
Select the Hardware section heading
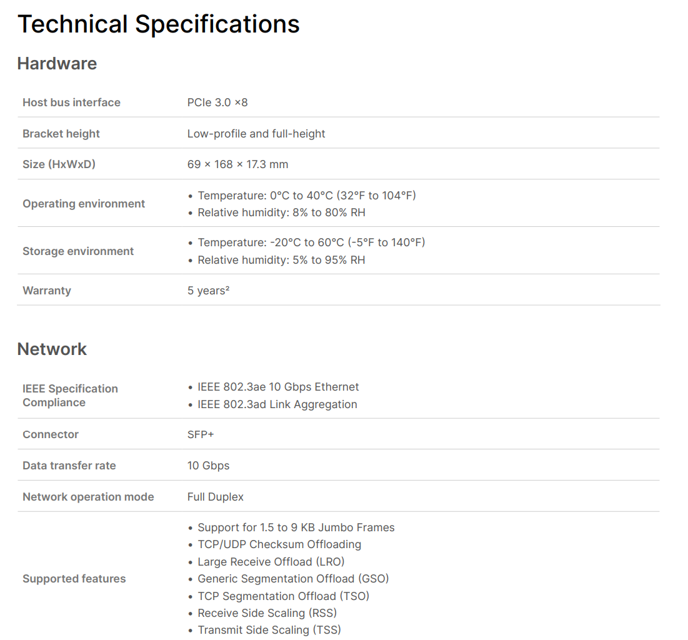pos(57,64)
